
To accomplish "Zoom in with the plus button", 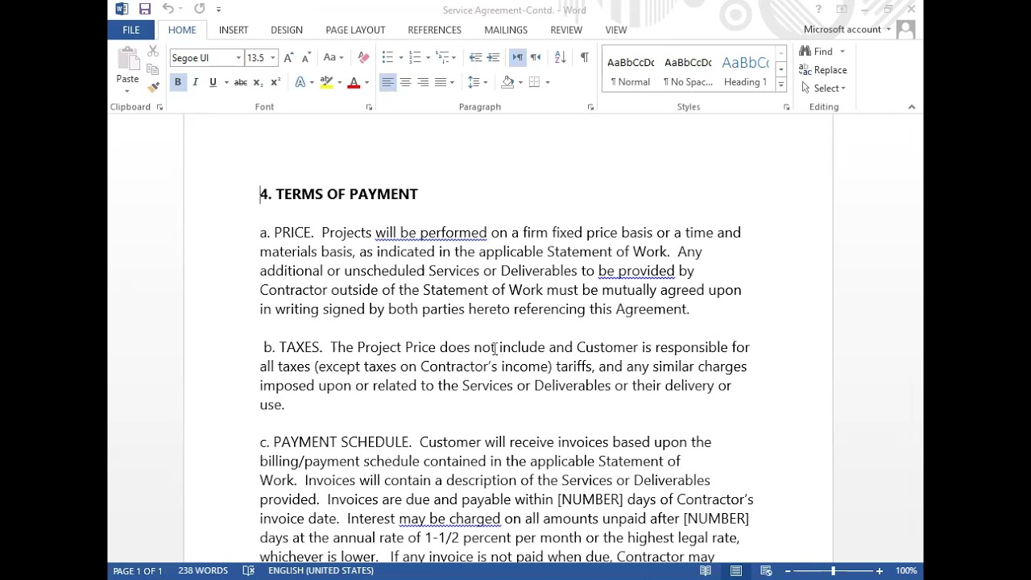I will pos(880,570).
